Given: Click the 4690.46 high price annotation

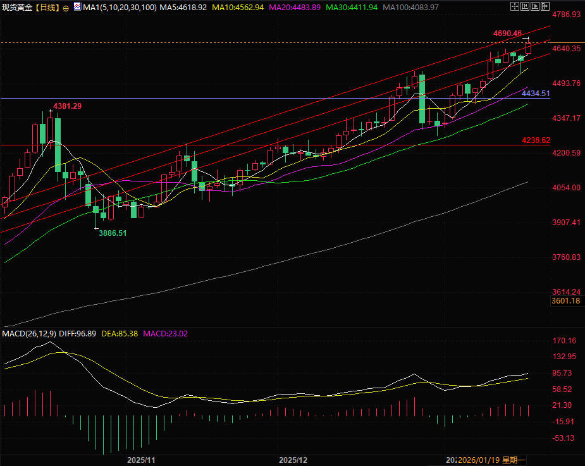Looking at the screenshot, I should pos(508,33).
